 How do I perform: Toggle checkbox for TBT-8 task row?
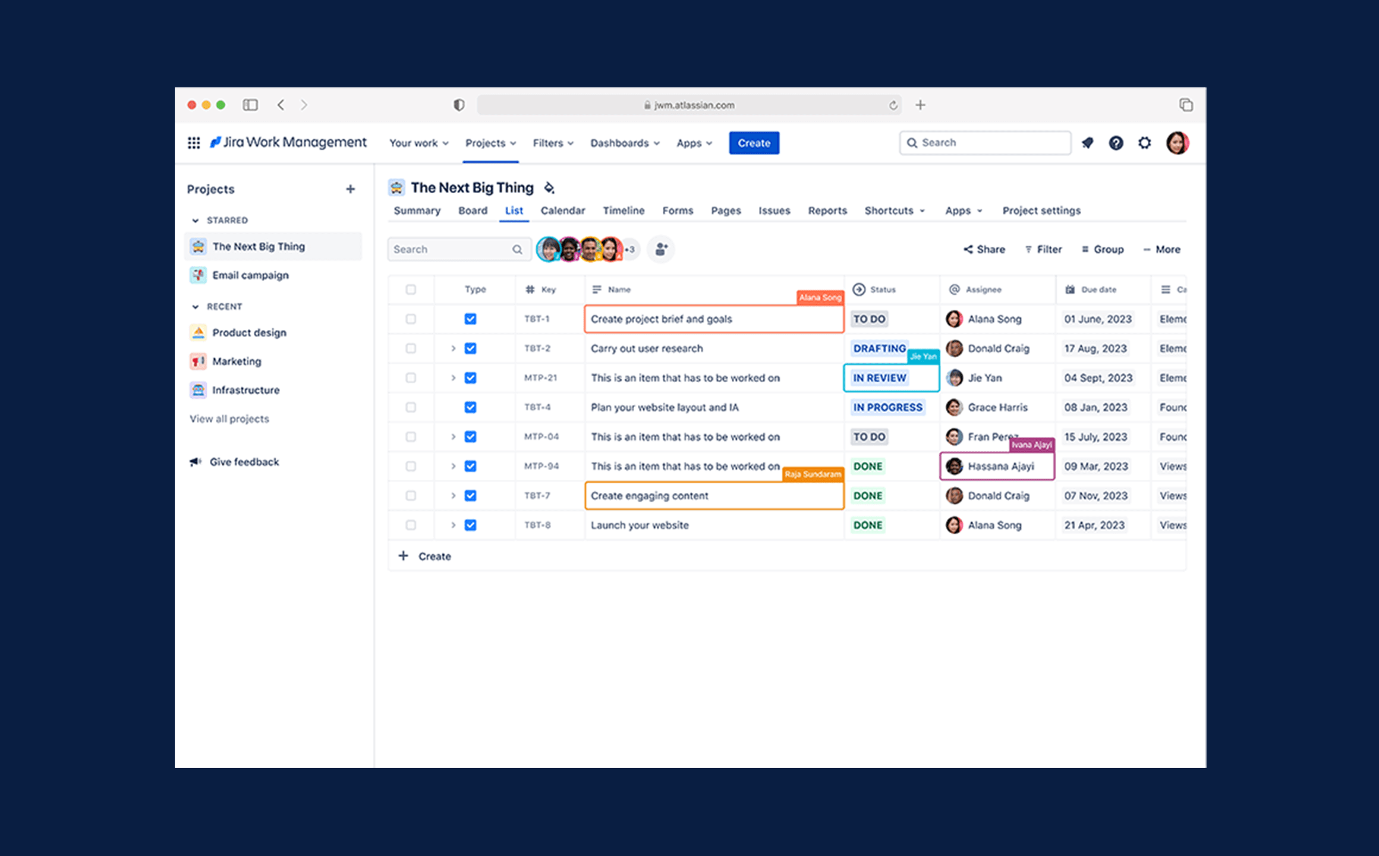coord(410,525)
